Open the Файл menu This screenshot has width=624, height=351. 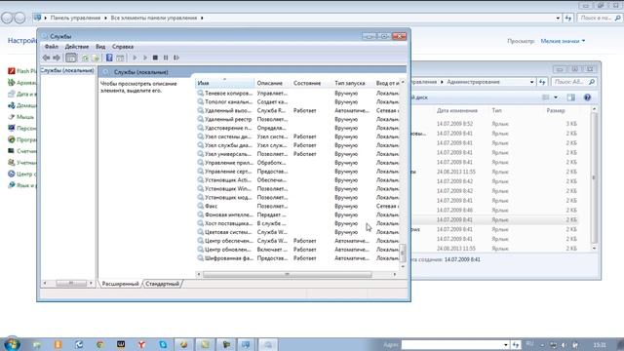click(52, 47)
